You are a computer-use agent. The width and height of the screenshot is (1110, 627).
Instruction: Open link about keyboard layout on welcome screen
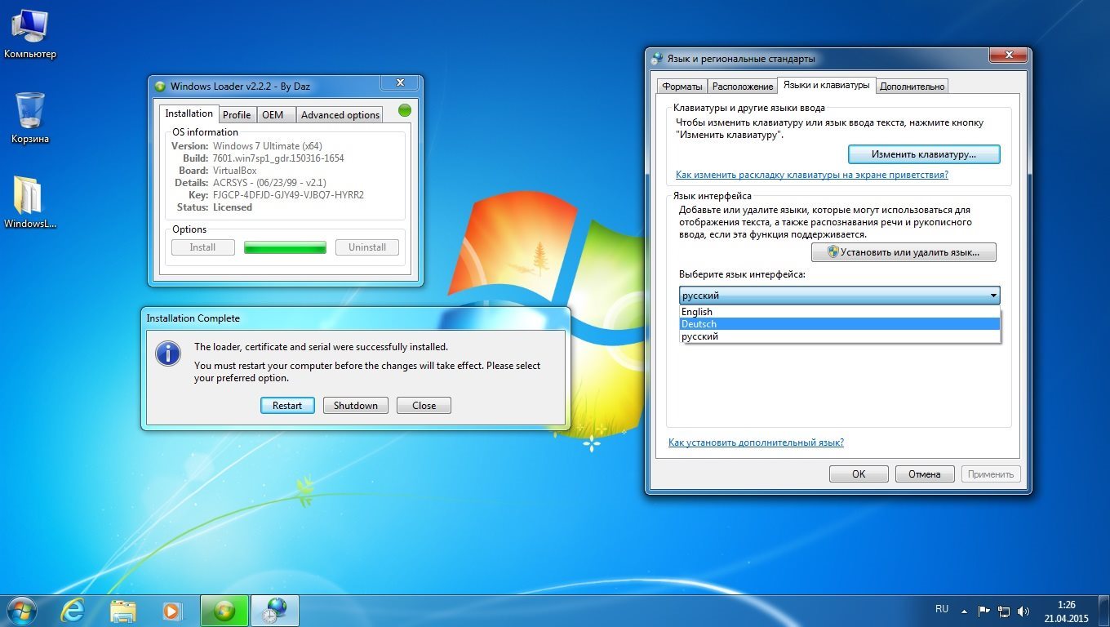click(812, 175)
